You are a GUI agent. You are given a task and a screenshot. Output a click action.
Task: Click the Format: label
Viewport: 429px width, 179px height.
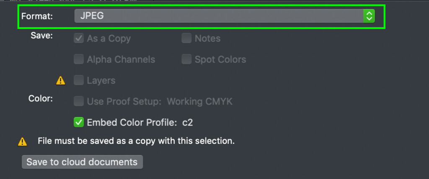tap(37, 16)
